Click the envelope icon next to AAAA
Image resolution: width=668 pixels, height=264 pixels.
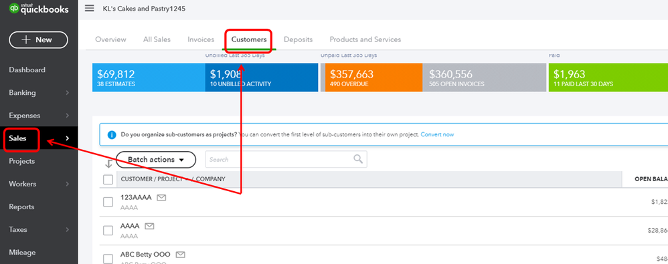pyautogui.click(x=149, y=226)
